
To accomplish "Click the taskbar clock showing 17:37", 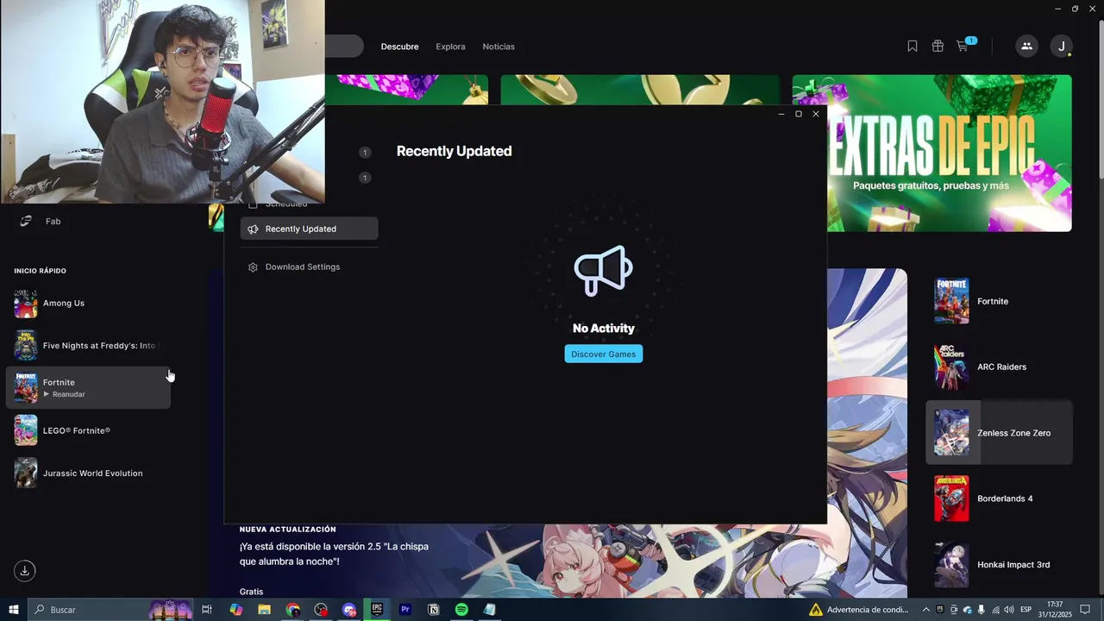I will point(1055,610).
